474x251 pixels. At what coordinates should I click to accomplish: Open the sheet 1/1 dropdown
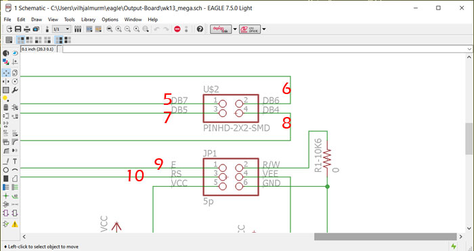coord(62,29)
